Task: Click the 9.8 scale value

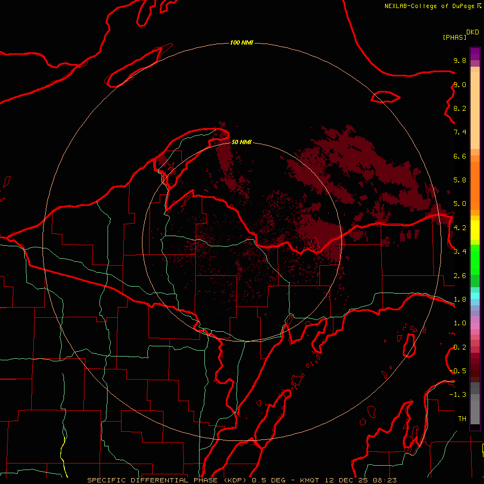Action: coord(460,60)
